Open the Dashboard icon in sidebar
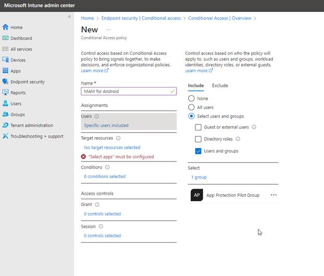This screenshot has height=276, width=324. click(x=6, y=38)
